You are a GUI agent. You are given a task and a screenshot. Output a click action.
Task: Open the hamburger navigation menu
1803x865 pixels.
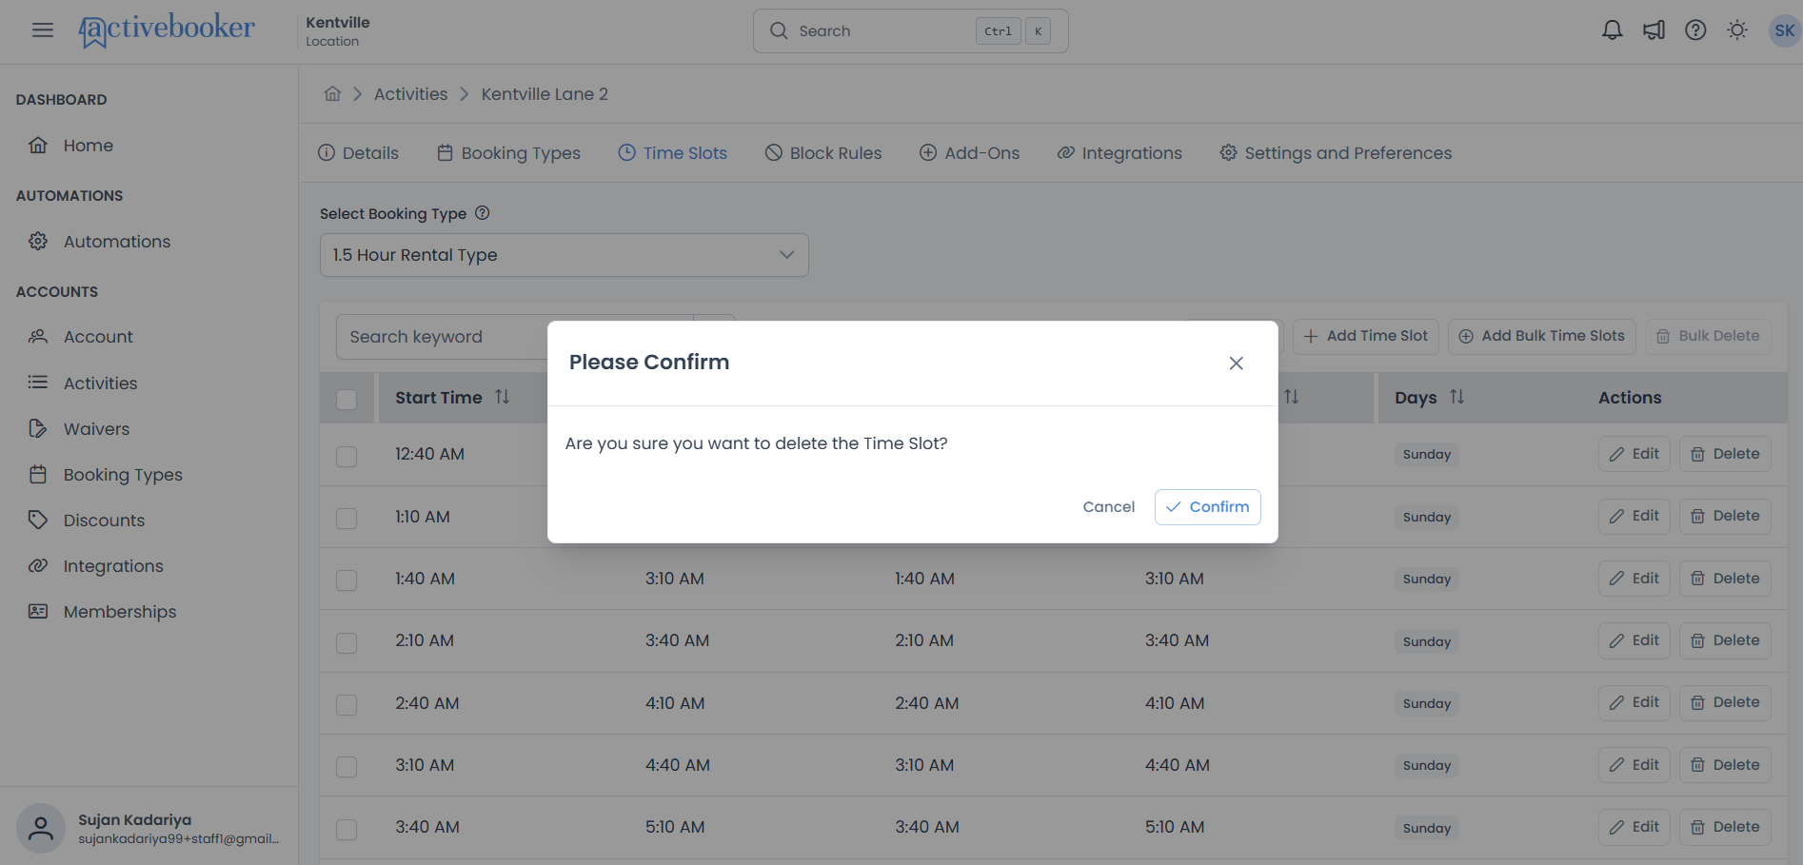43,30
